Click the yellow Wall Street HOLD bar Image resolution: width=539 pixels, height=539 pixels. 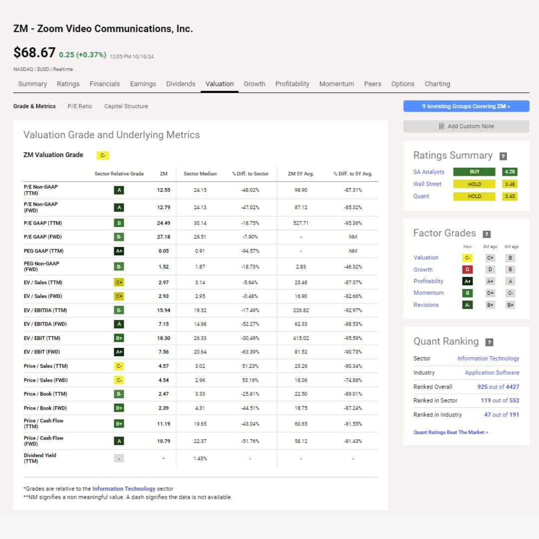tap(475, 184)
